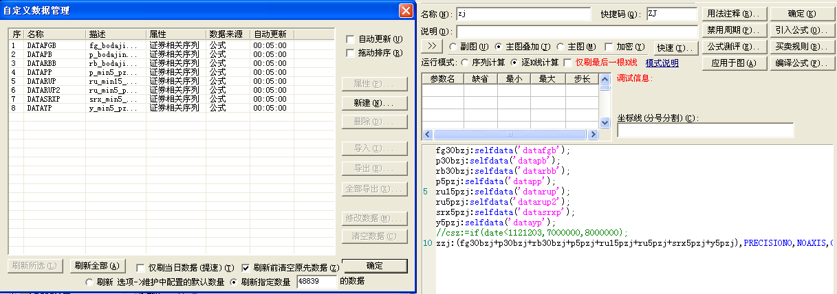The image size is (837, 294).
Task: Enable 仅刷最后一根K线 checkbox
Action: [567, 63]
